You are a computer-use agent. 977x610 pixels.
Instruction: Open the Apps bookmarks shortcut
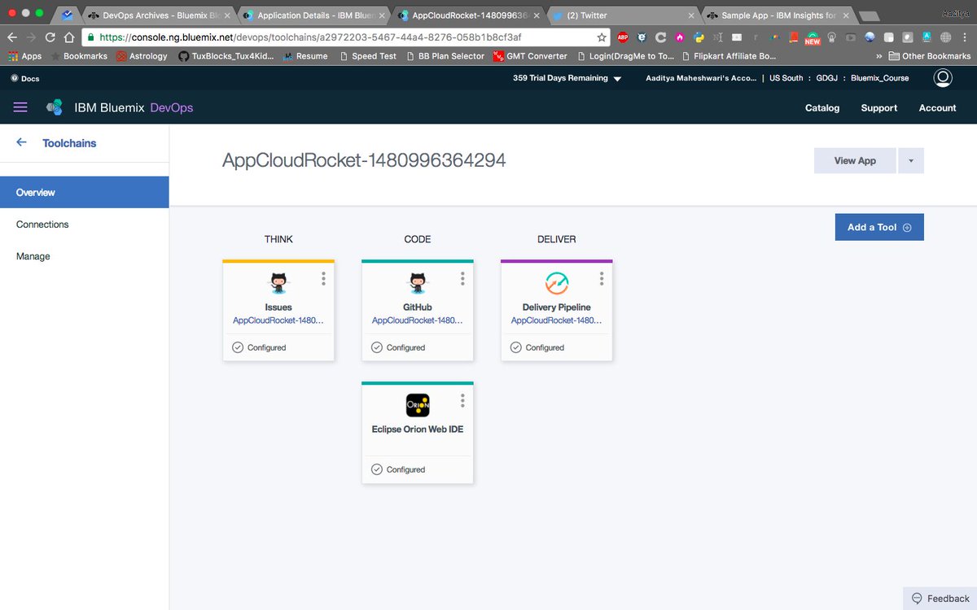tap(24, 56)
